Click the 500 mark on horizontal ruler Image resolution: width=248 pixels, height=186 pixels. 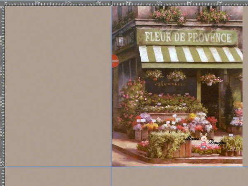tap(159, 2)
